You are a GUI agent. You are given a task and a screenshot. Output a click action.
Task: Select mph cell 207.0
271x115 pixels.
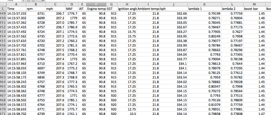pyautogui.click(x=55, y=23)
